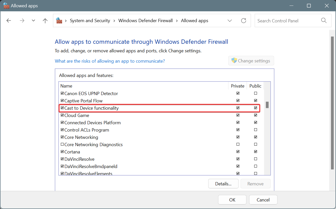Image resolution: width=336 pixels, height=209 pixels.
Task: Expand the address bar history dropdown
Action: 230,21
